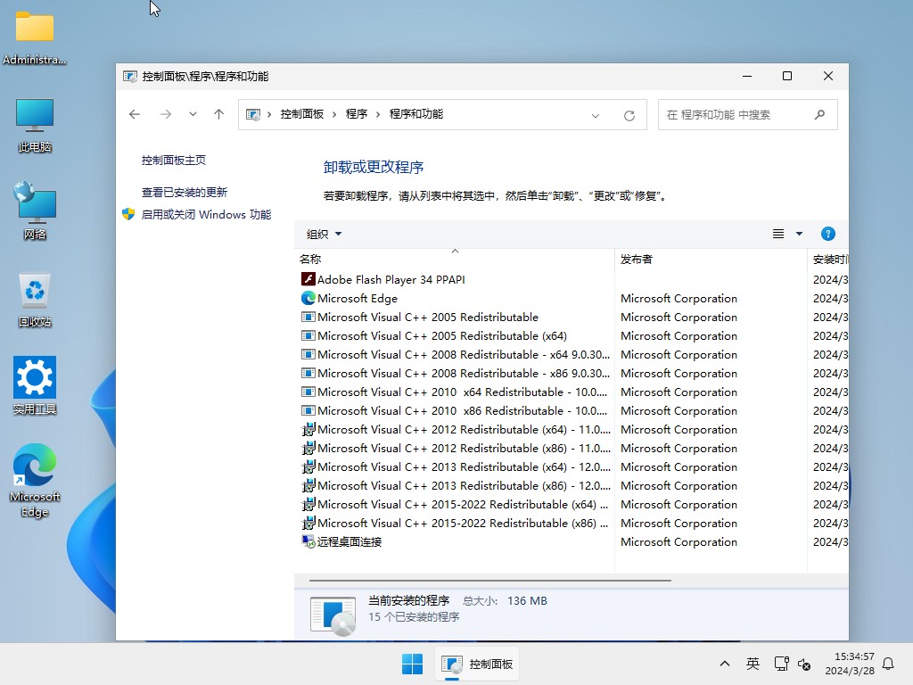Sort by 安装时间 column header

tap(828, 260)
